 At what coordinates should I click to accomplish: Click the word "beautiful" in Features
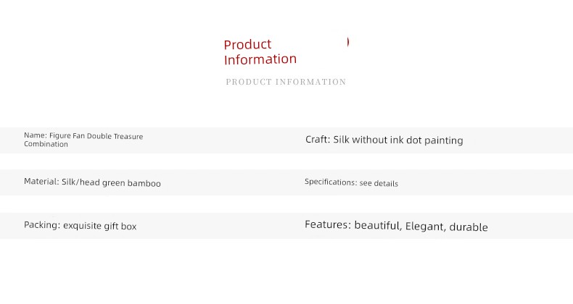[x=377, y=226]
